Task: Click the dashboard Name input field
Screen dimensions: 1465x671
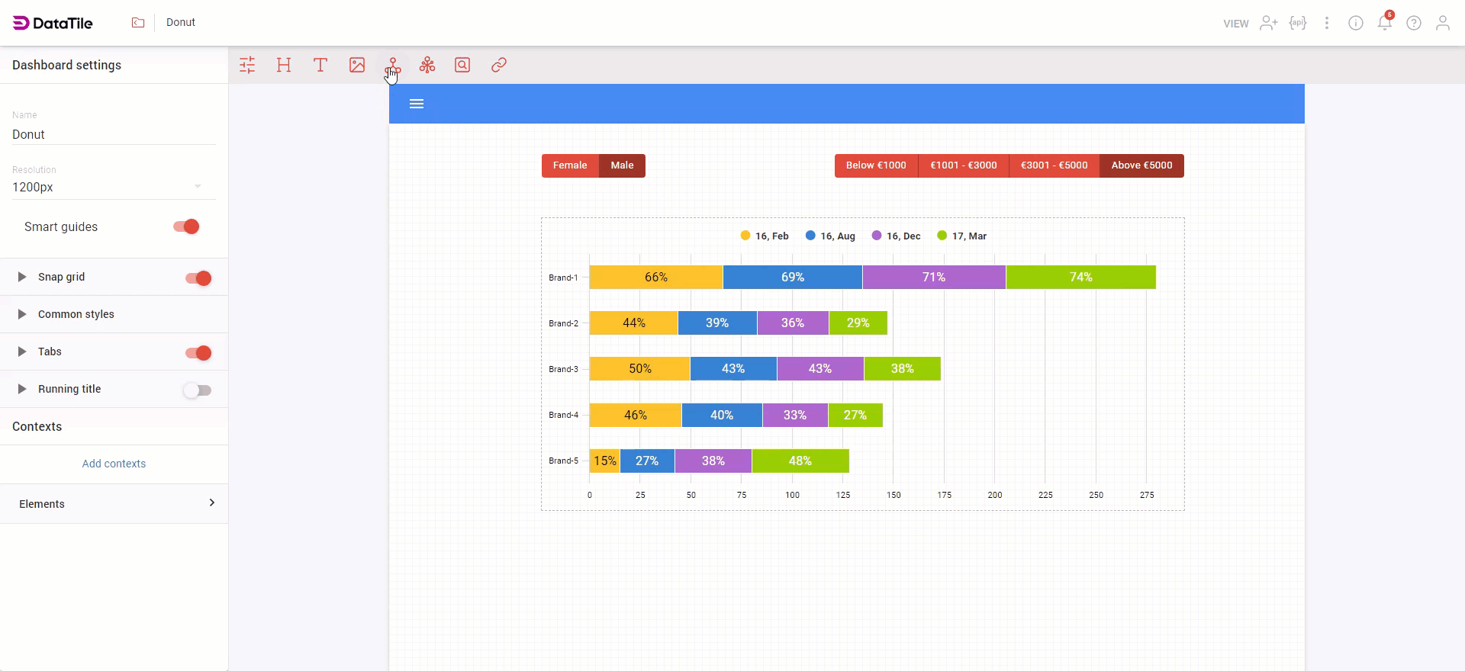Action: point(114,134)
